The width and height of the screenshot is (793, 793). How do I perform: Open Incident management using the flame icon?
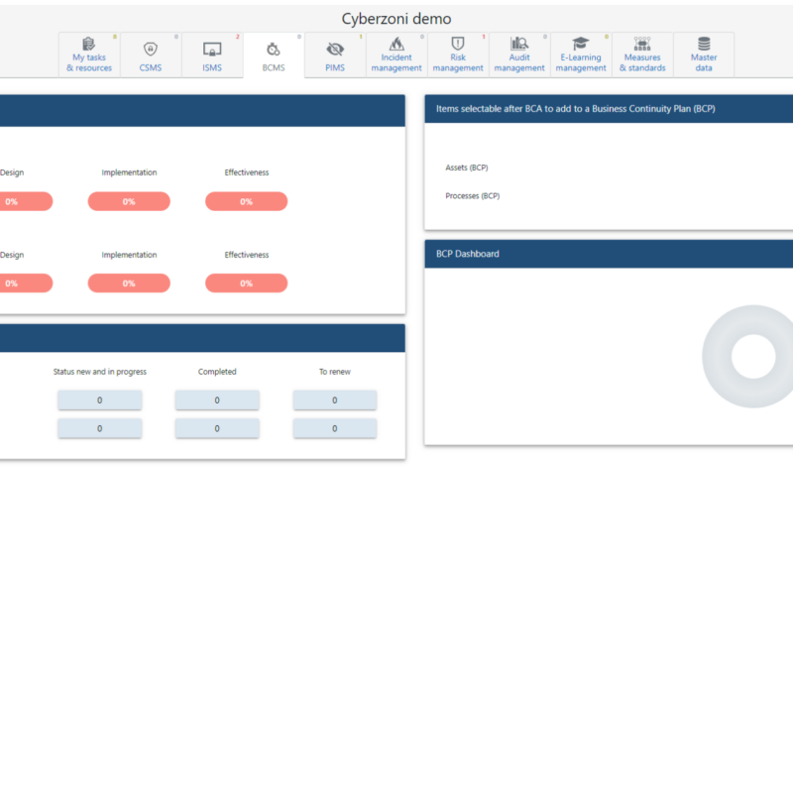coord(396,44)
